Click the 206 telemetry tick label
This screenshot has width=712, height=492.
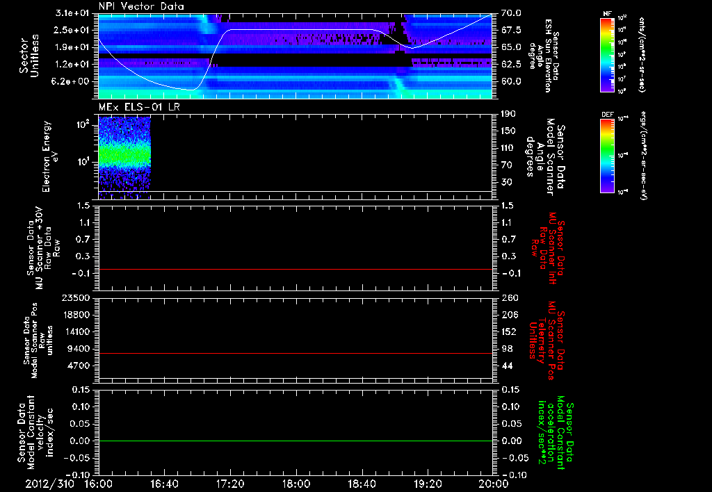[x=510, y=315]
